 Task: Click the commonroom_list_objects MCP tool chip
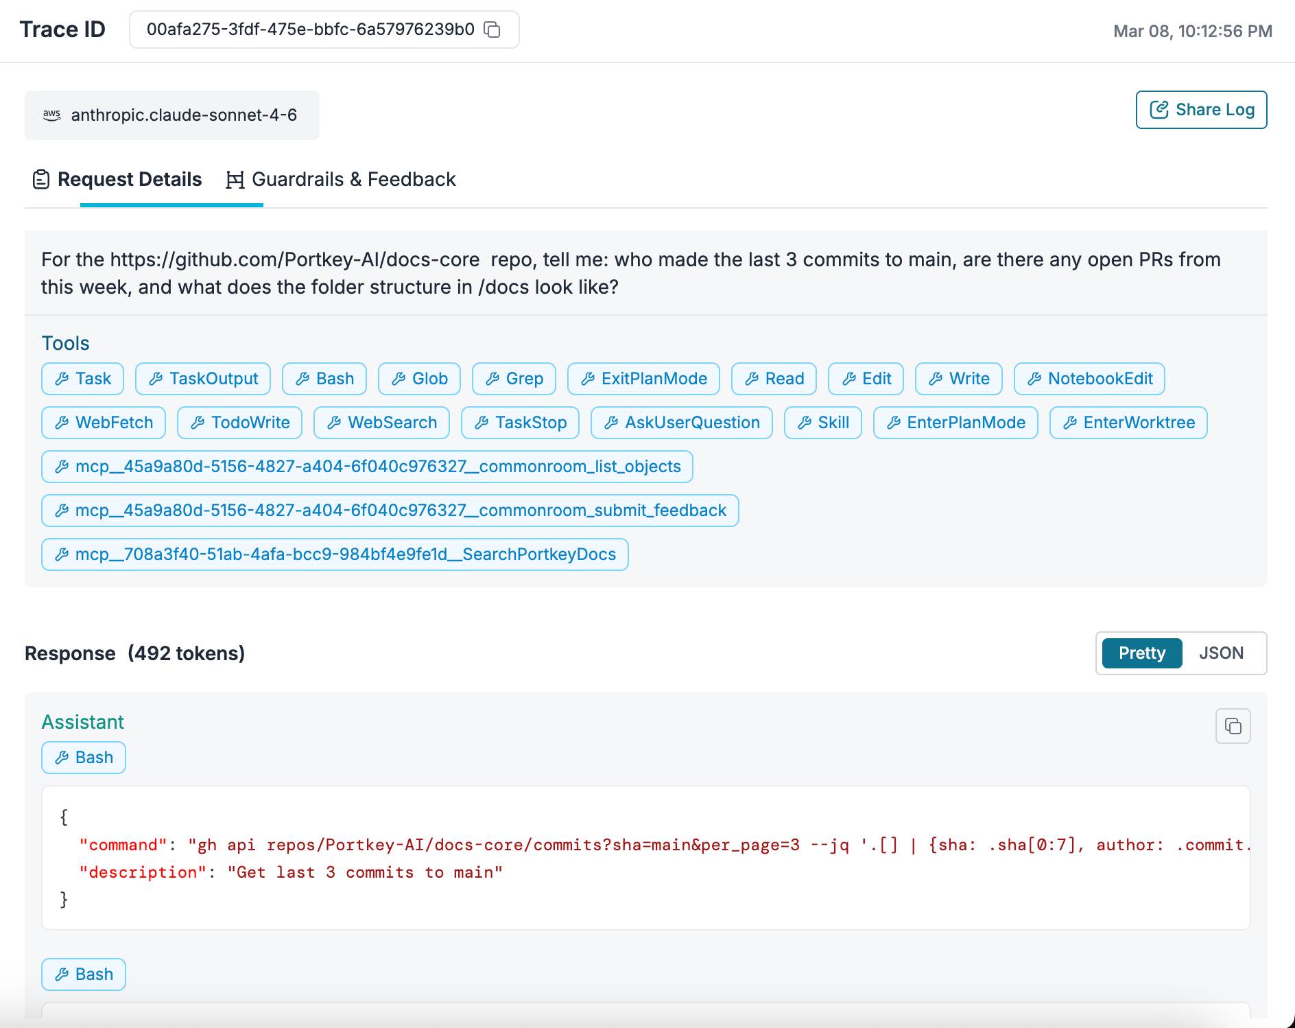367,467
